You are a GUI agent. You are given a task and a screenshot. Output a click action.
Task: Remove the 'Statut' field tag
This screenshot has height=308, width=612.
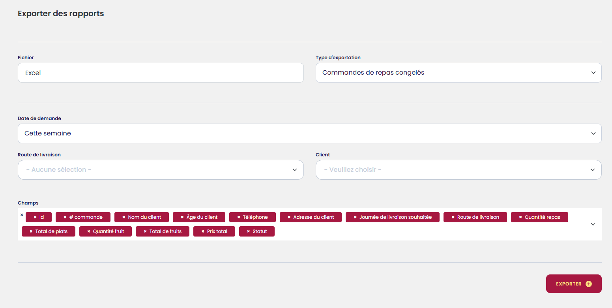pyautogui.click(x=249, y=231)
